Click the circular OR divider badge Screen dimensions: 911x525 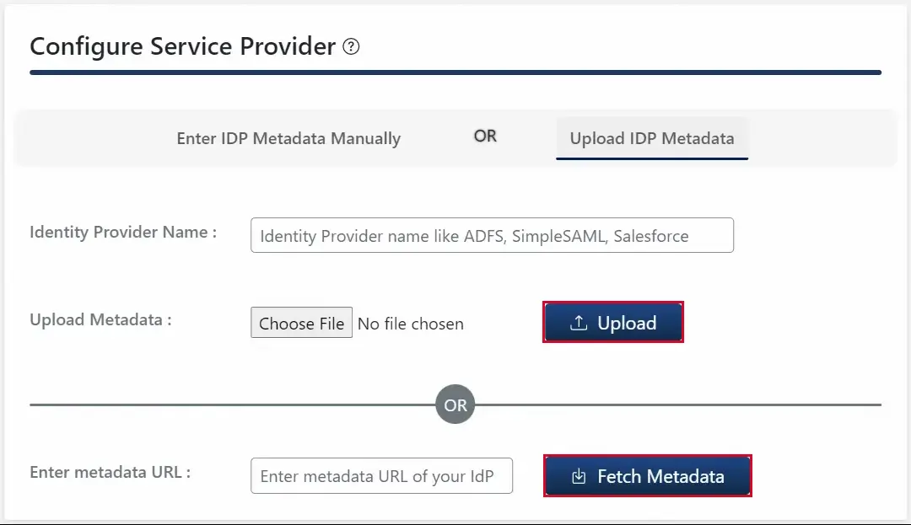(455, 404)
